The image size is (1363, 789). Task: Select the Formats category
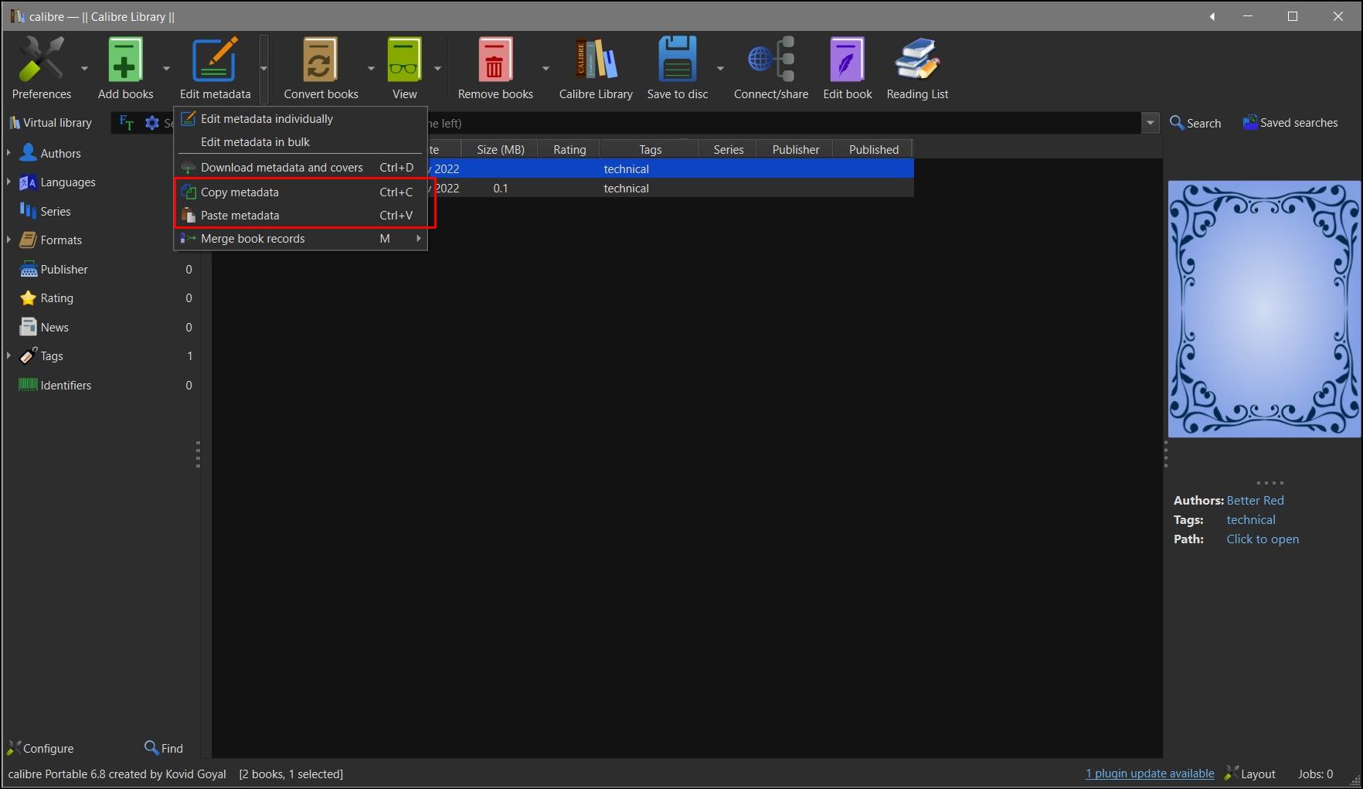tap(61, 240)
